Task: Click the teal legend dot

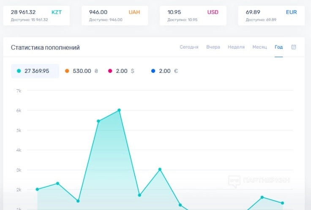Action: pyautogui.click(x=19, y=71)
